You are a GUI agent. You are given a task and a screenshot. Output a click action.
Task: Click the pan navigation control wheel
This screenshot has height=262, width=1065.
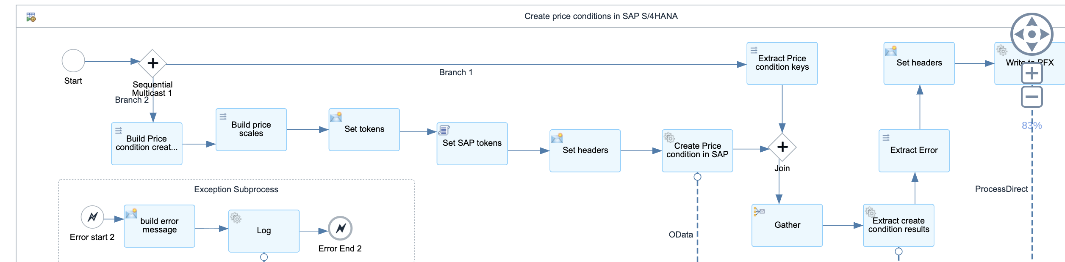coord(1032,34)
